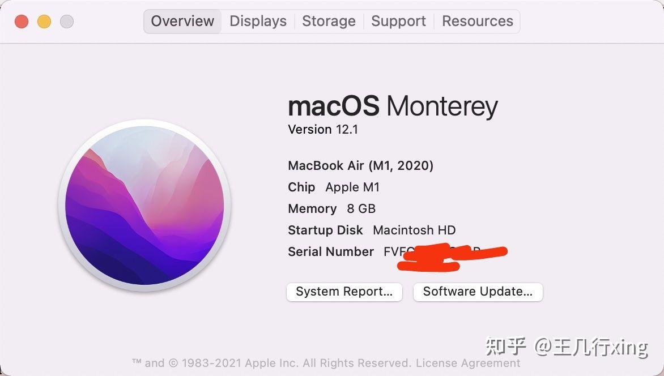Screen dimensions: 664x376
Task: Select the Memory 8 GB entry
Action: 330,208
